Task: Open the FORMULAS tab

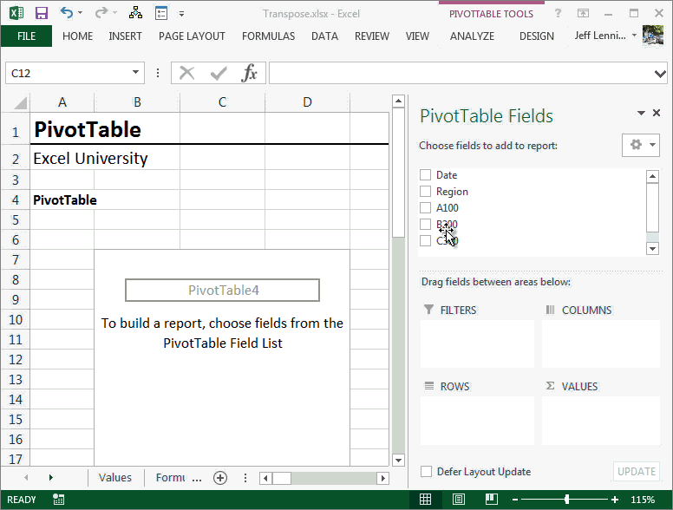Action: pyautogui.click(x=268, y=36)
